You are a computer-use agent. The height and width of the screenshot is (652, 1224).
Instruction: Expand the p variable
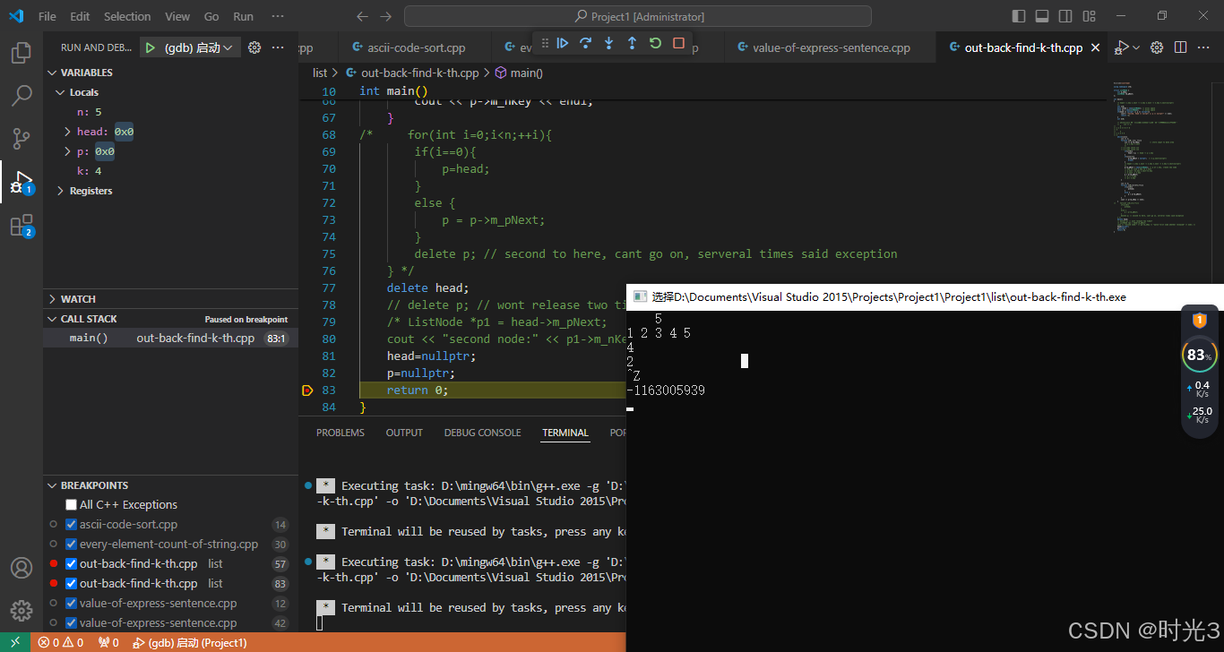coord(68,151)
